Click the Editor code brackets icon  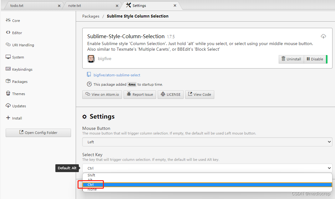(x=8, y=32)
